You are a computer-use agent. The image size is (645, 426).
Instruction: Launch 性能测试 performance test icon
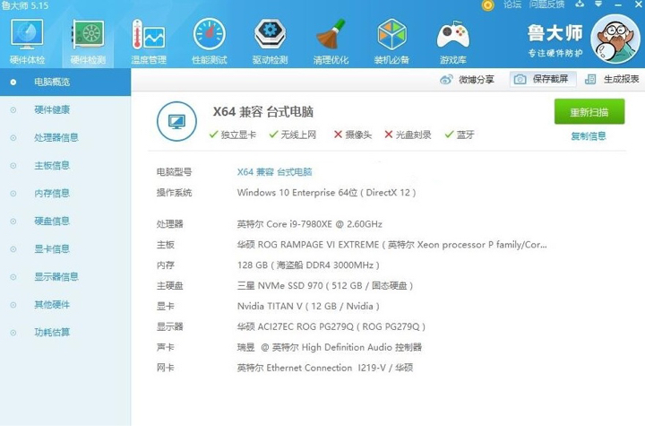click(210, 41)
